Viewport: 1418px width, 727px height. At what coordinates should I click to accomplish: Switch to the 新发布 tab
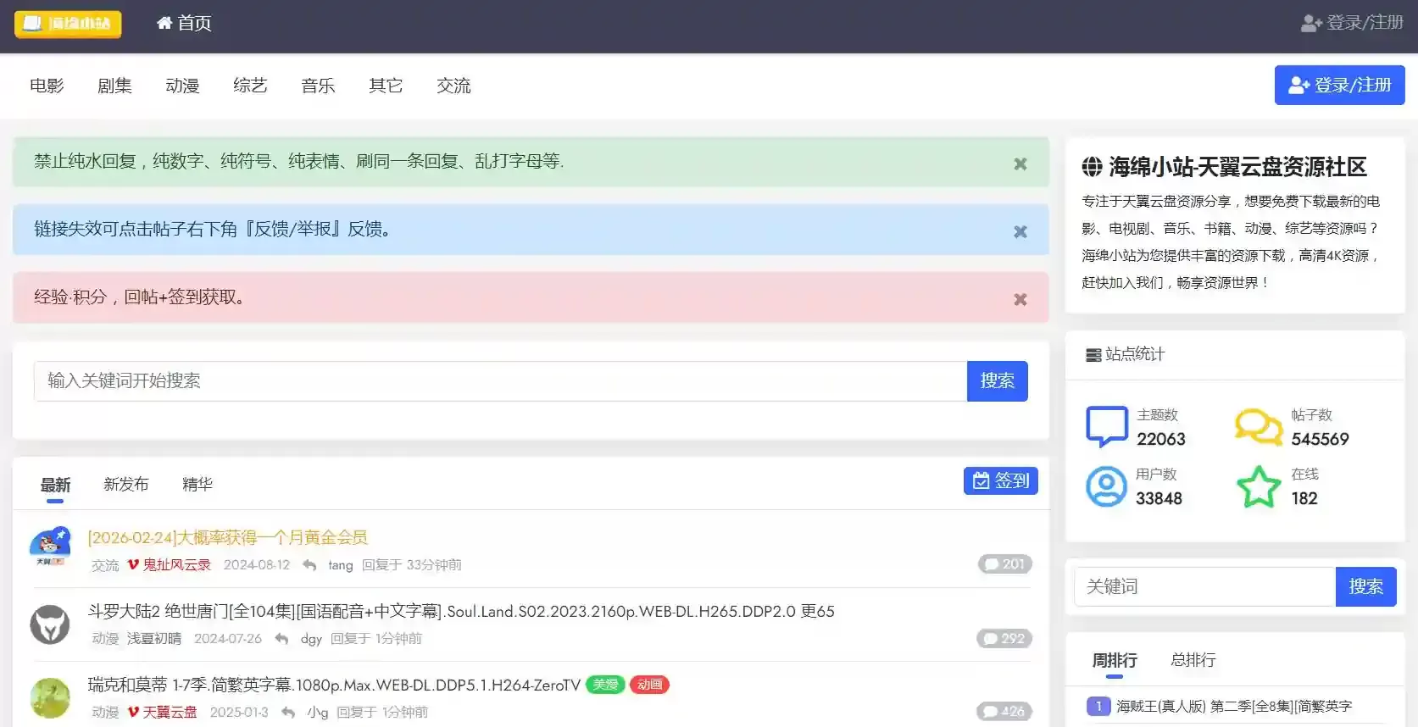point(125,485)
